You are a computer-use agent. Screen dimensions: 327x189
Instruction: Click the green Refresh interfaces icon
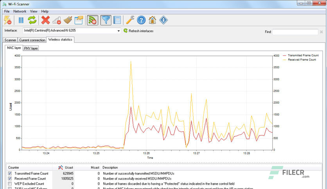[126, 30]
